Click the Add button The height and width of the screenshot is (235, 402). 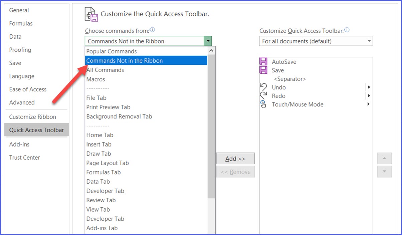[x=235, y=159]
